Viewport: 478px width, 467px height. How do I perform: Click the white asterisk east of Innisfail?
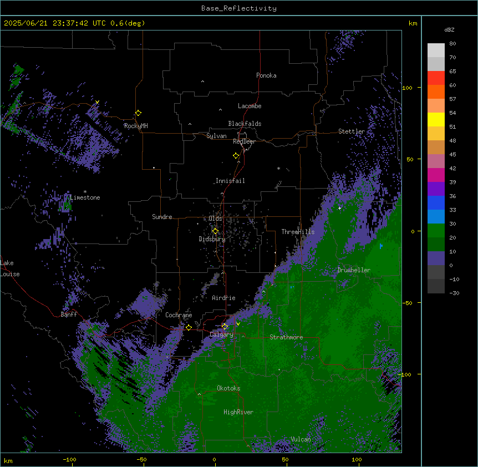tap(278, 168)
